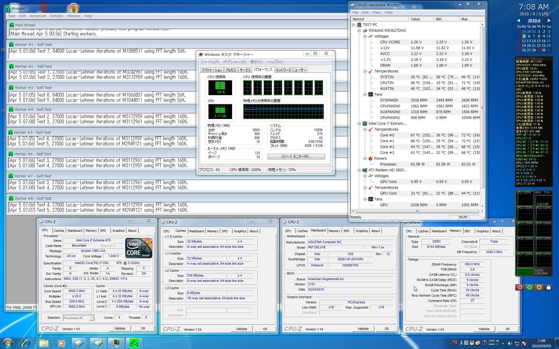
Task: Click the Windows Start orb
Action: coord(8,343)
